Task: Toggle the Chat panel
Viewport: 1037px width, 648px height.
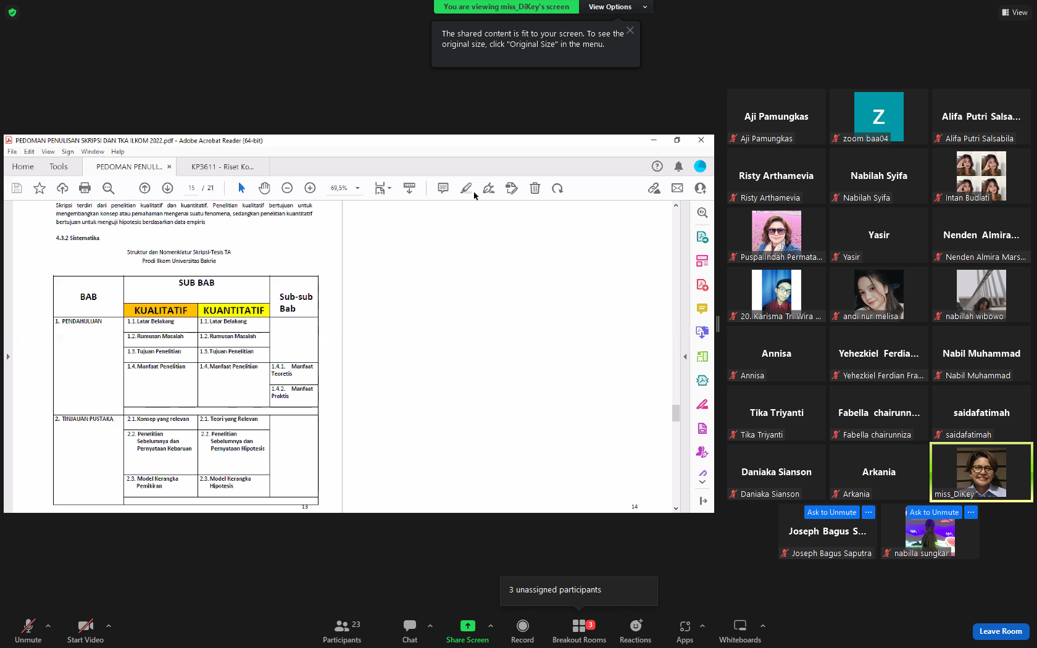Action: pyautogui.click(x=410, y=631)
